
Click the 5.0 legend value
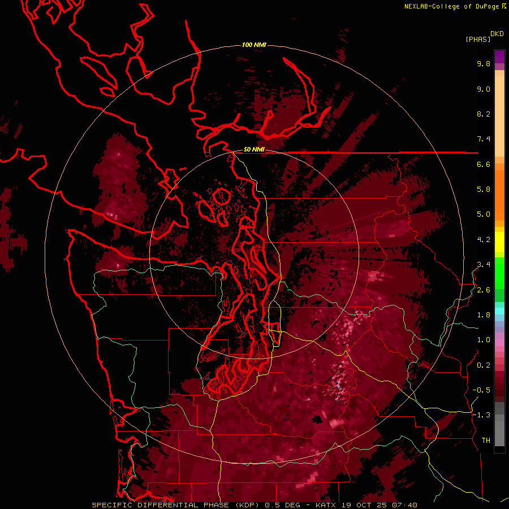coord(484,214)
